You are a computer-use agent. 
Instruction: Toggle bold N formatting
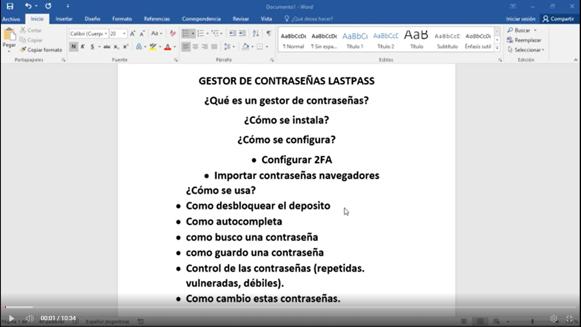coord(74,47)
